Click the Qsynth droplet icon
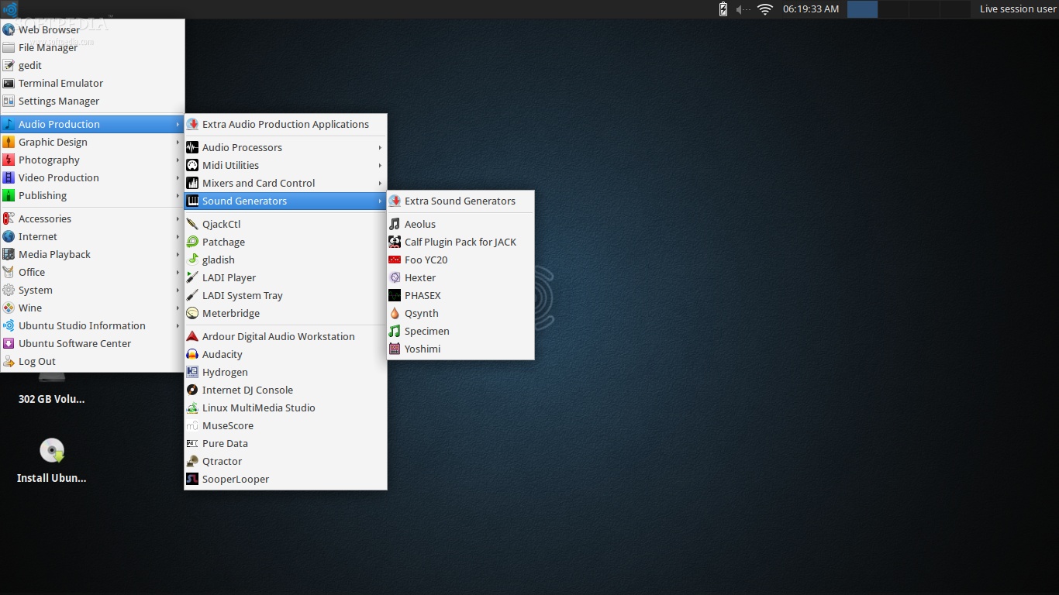This screenshot has height=595, width=1059. click(x=395, y=313)
